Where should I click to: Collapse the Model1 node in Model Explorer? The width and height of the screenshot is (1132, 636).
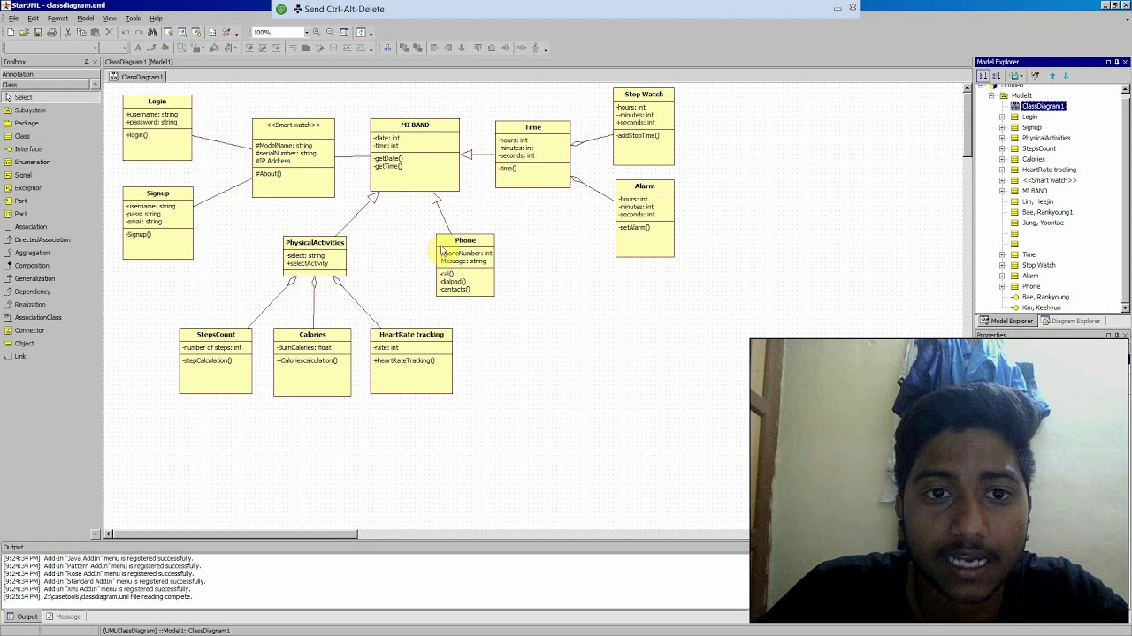tap(991, 95)
